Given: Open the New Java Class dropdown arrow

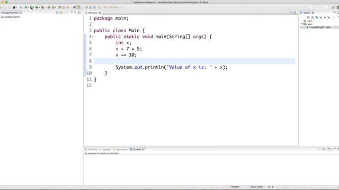Looking at the screenshot, I should pos(56,7).
